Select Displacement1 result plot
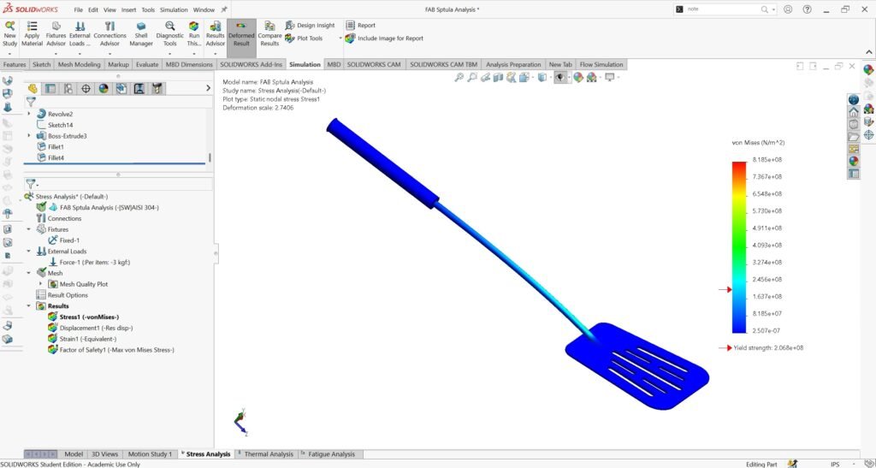 95,328
